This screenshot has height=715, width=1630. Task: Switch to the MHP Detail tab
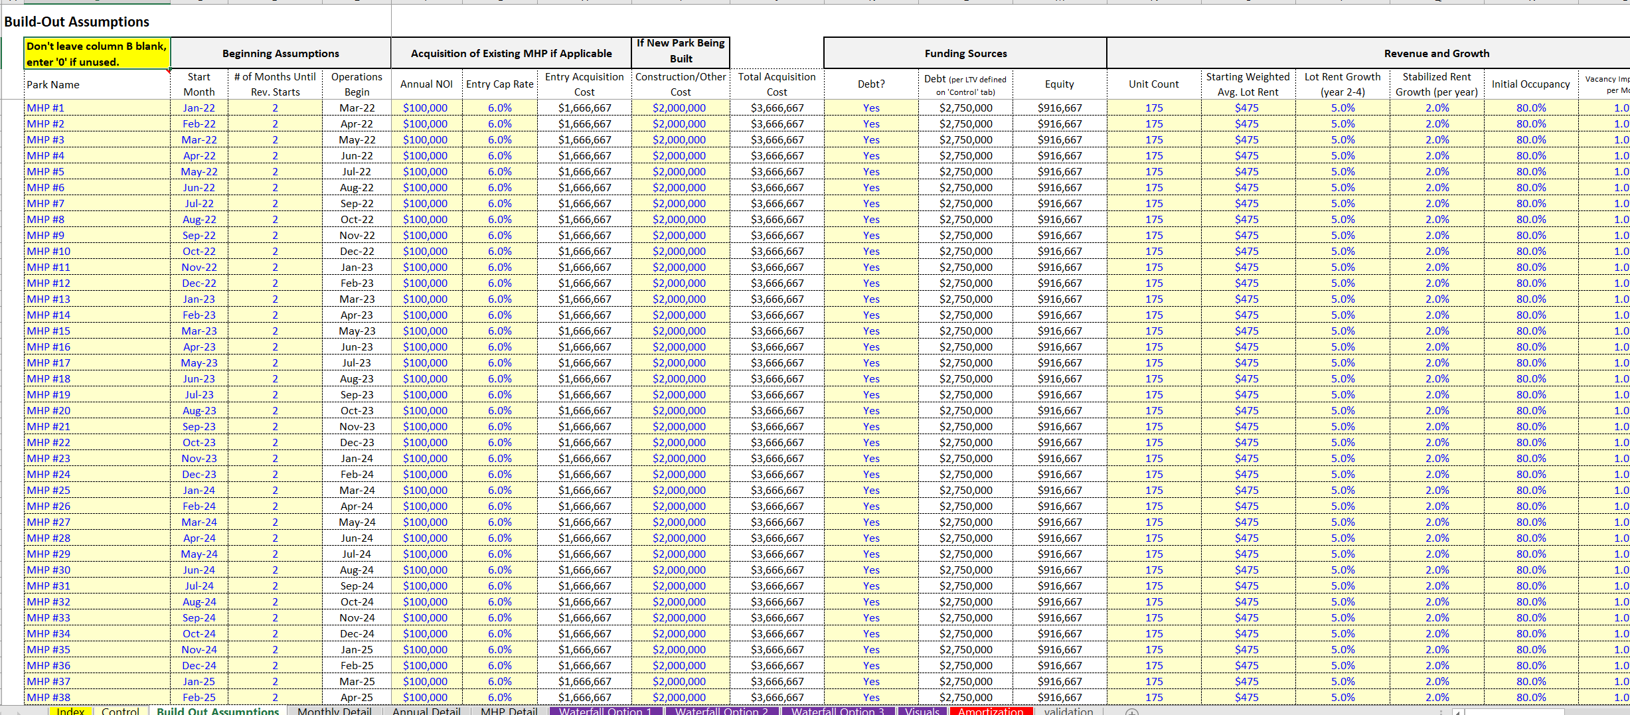[509, 711]
